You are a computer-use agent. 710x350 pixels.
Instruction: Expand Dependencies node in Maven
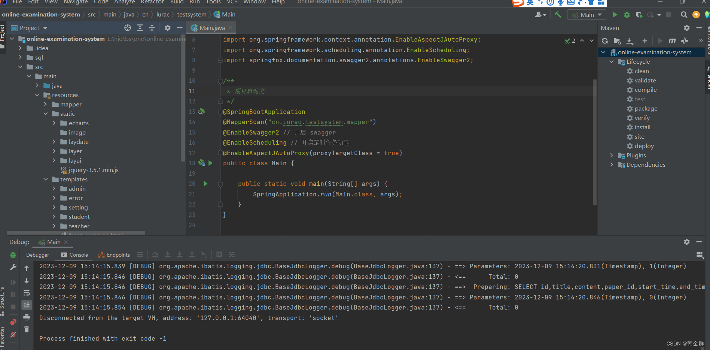tap(612, 165)
